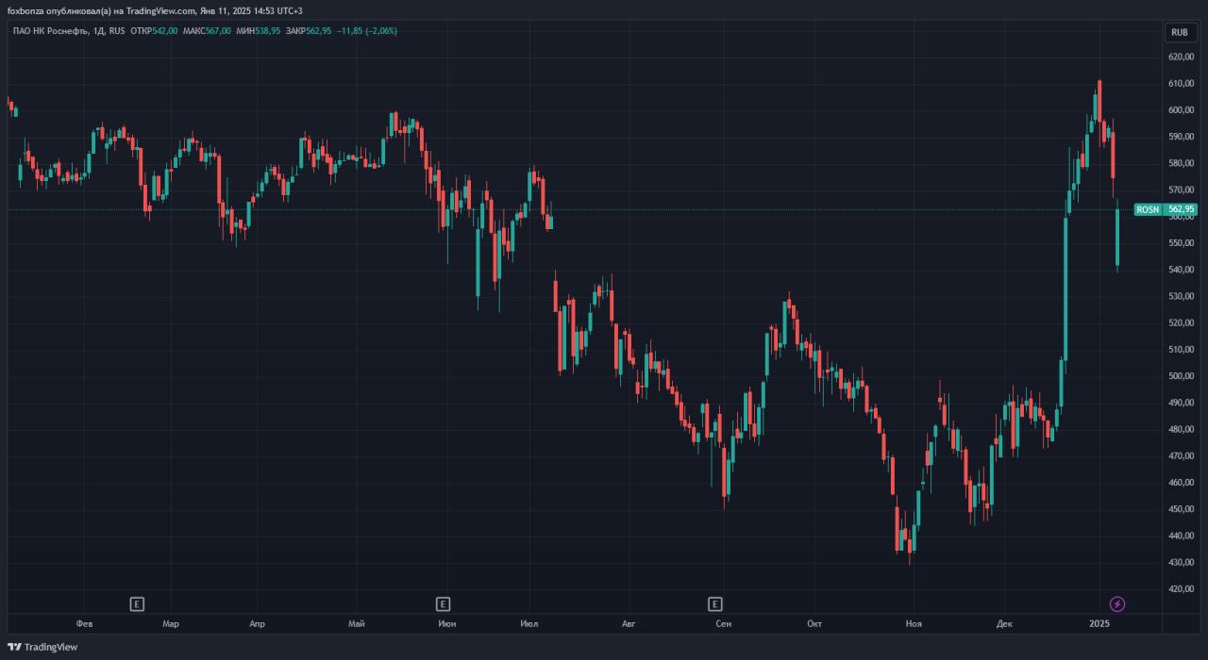
Task: Click the Авг label on time axis
Action: 629,623
